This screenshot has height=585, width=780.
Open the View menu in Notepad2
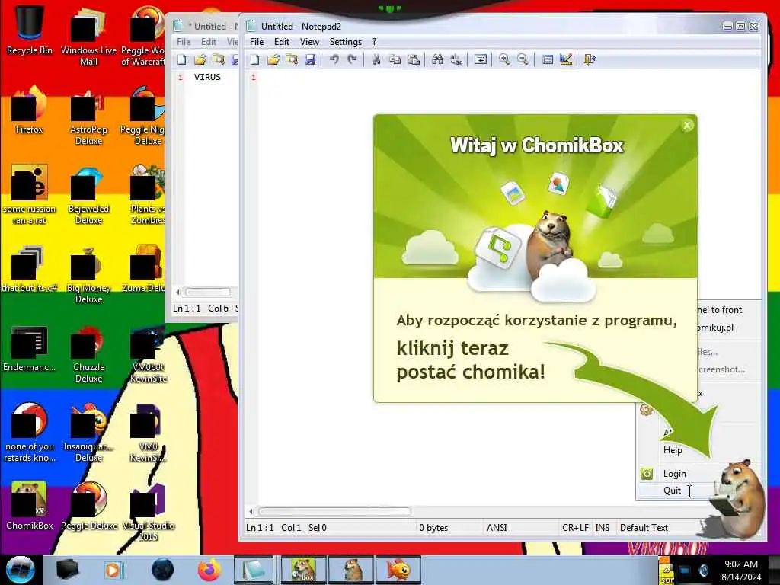click(309, 42)
